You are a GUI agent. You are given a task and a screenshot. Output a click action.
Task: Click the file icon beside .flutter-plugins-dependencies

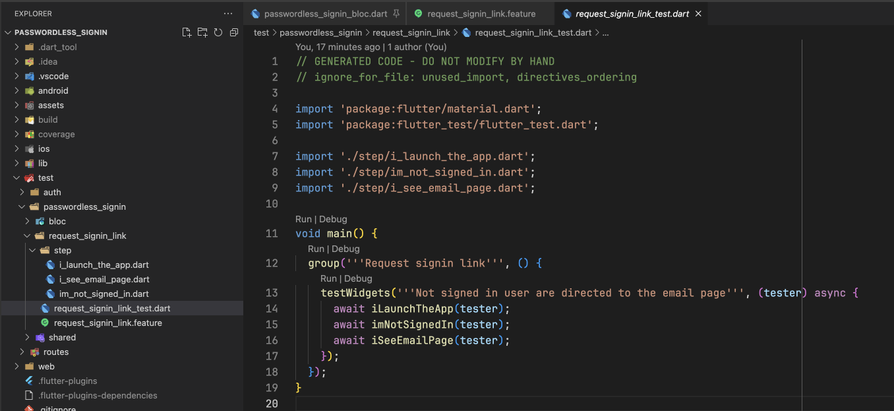pos(29,395)
